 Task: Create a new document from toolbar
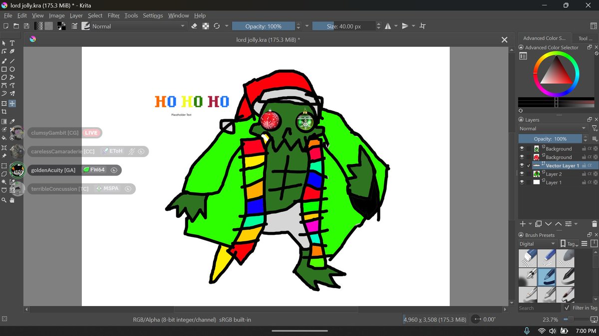coord(5,26)
